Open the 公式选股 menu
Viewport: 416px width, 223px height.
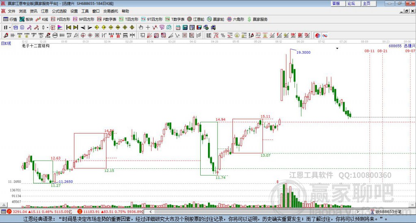point(59,11)
